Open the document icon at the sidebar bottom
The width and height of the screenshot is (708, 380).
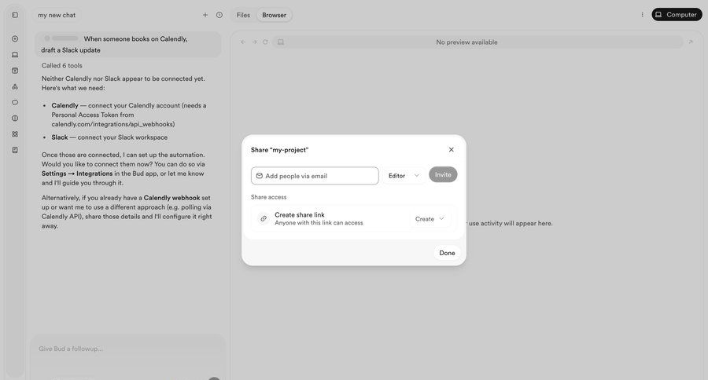[x=15, y=150]
